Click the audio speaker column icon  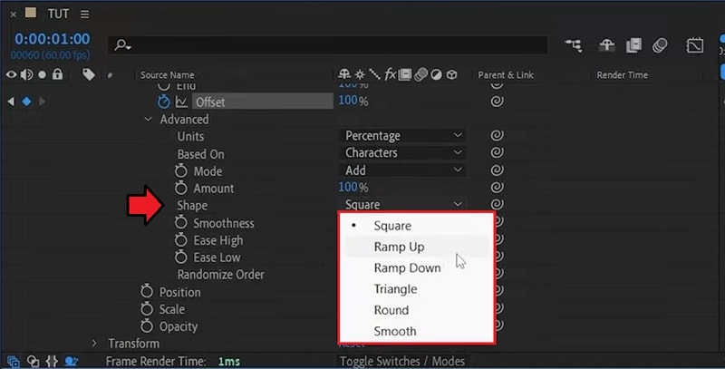click(x=27, y=74)
